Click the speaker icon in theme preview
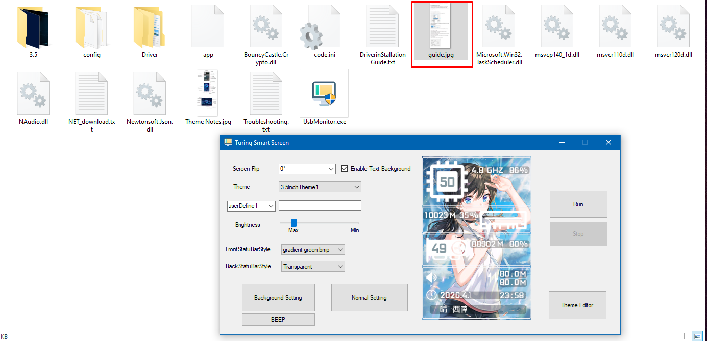The height and width of the screenshot is (341, 707). (432, 277)
